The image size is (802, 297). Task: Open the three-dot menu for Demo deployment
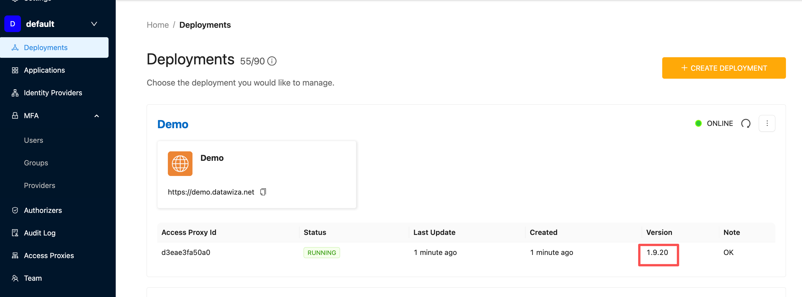coord(767,124)
